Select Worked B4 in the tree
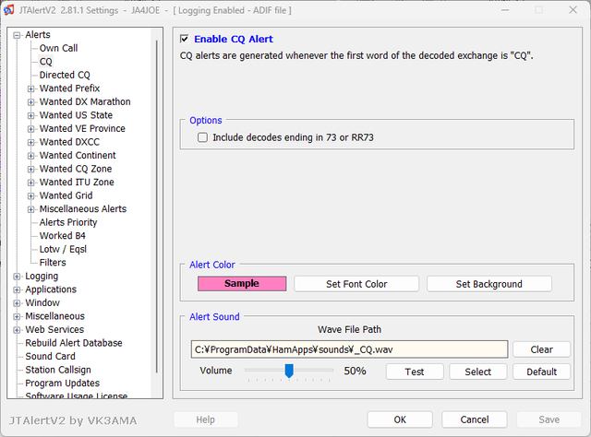Image resolution: width=591 pixels, height=437 pixels. (x=63, y=236)
